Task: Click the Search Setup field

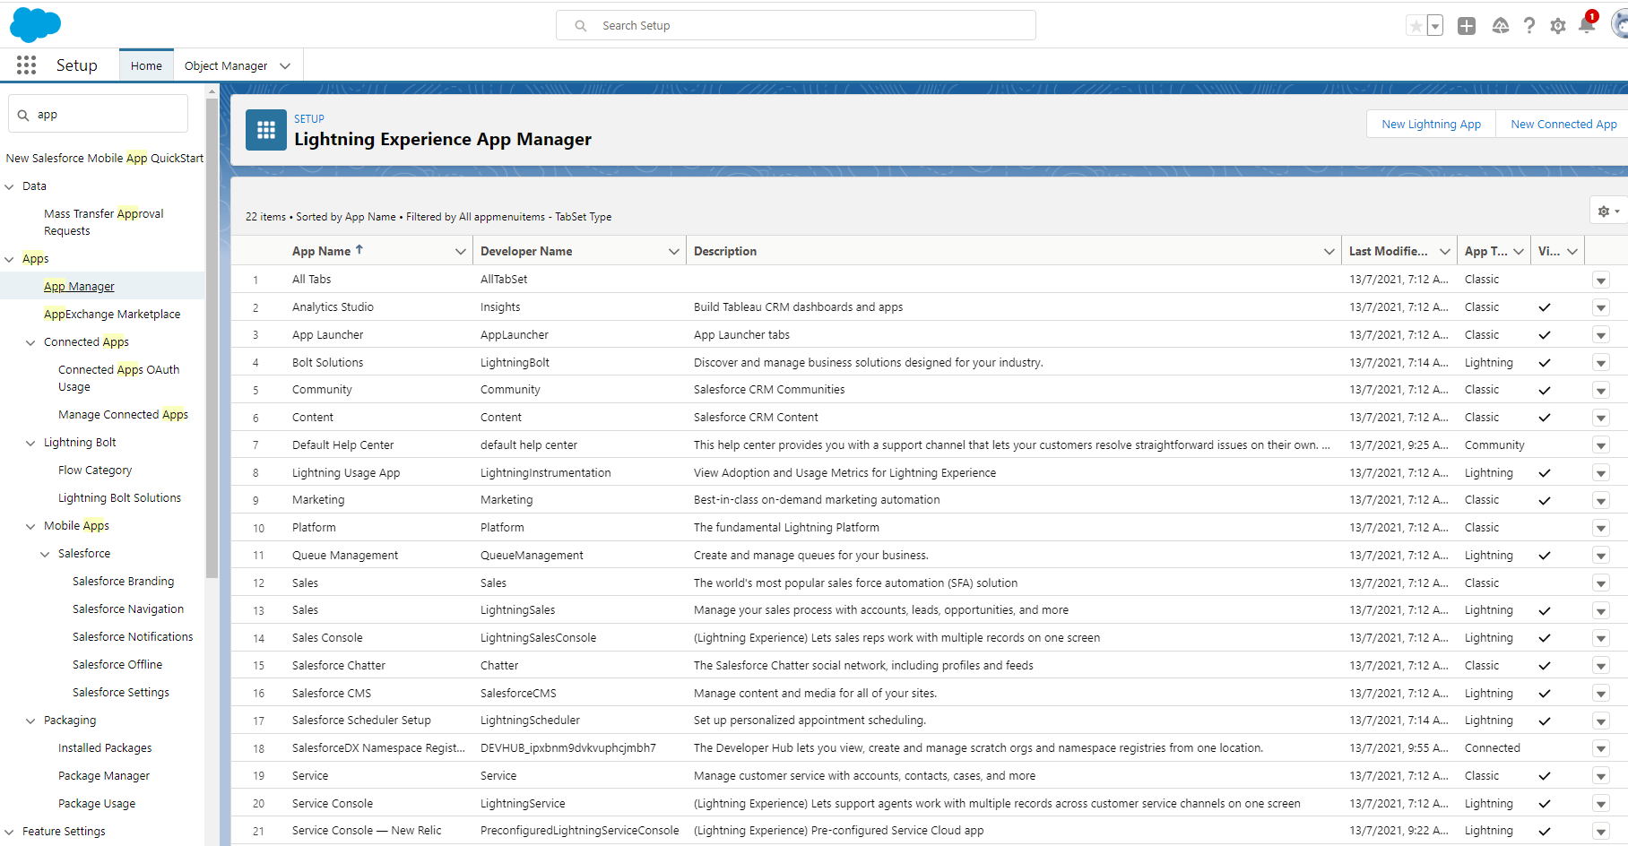Action: click(796, 25)
